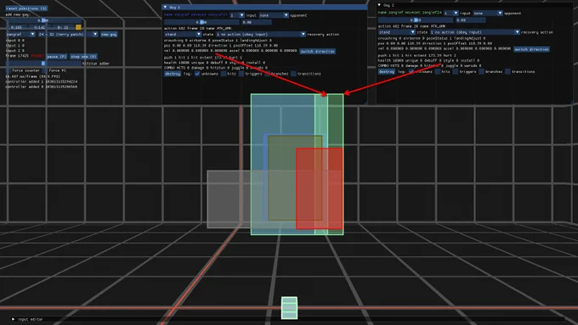Click the small green box at bottom

click(x=289, y=308)
